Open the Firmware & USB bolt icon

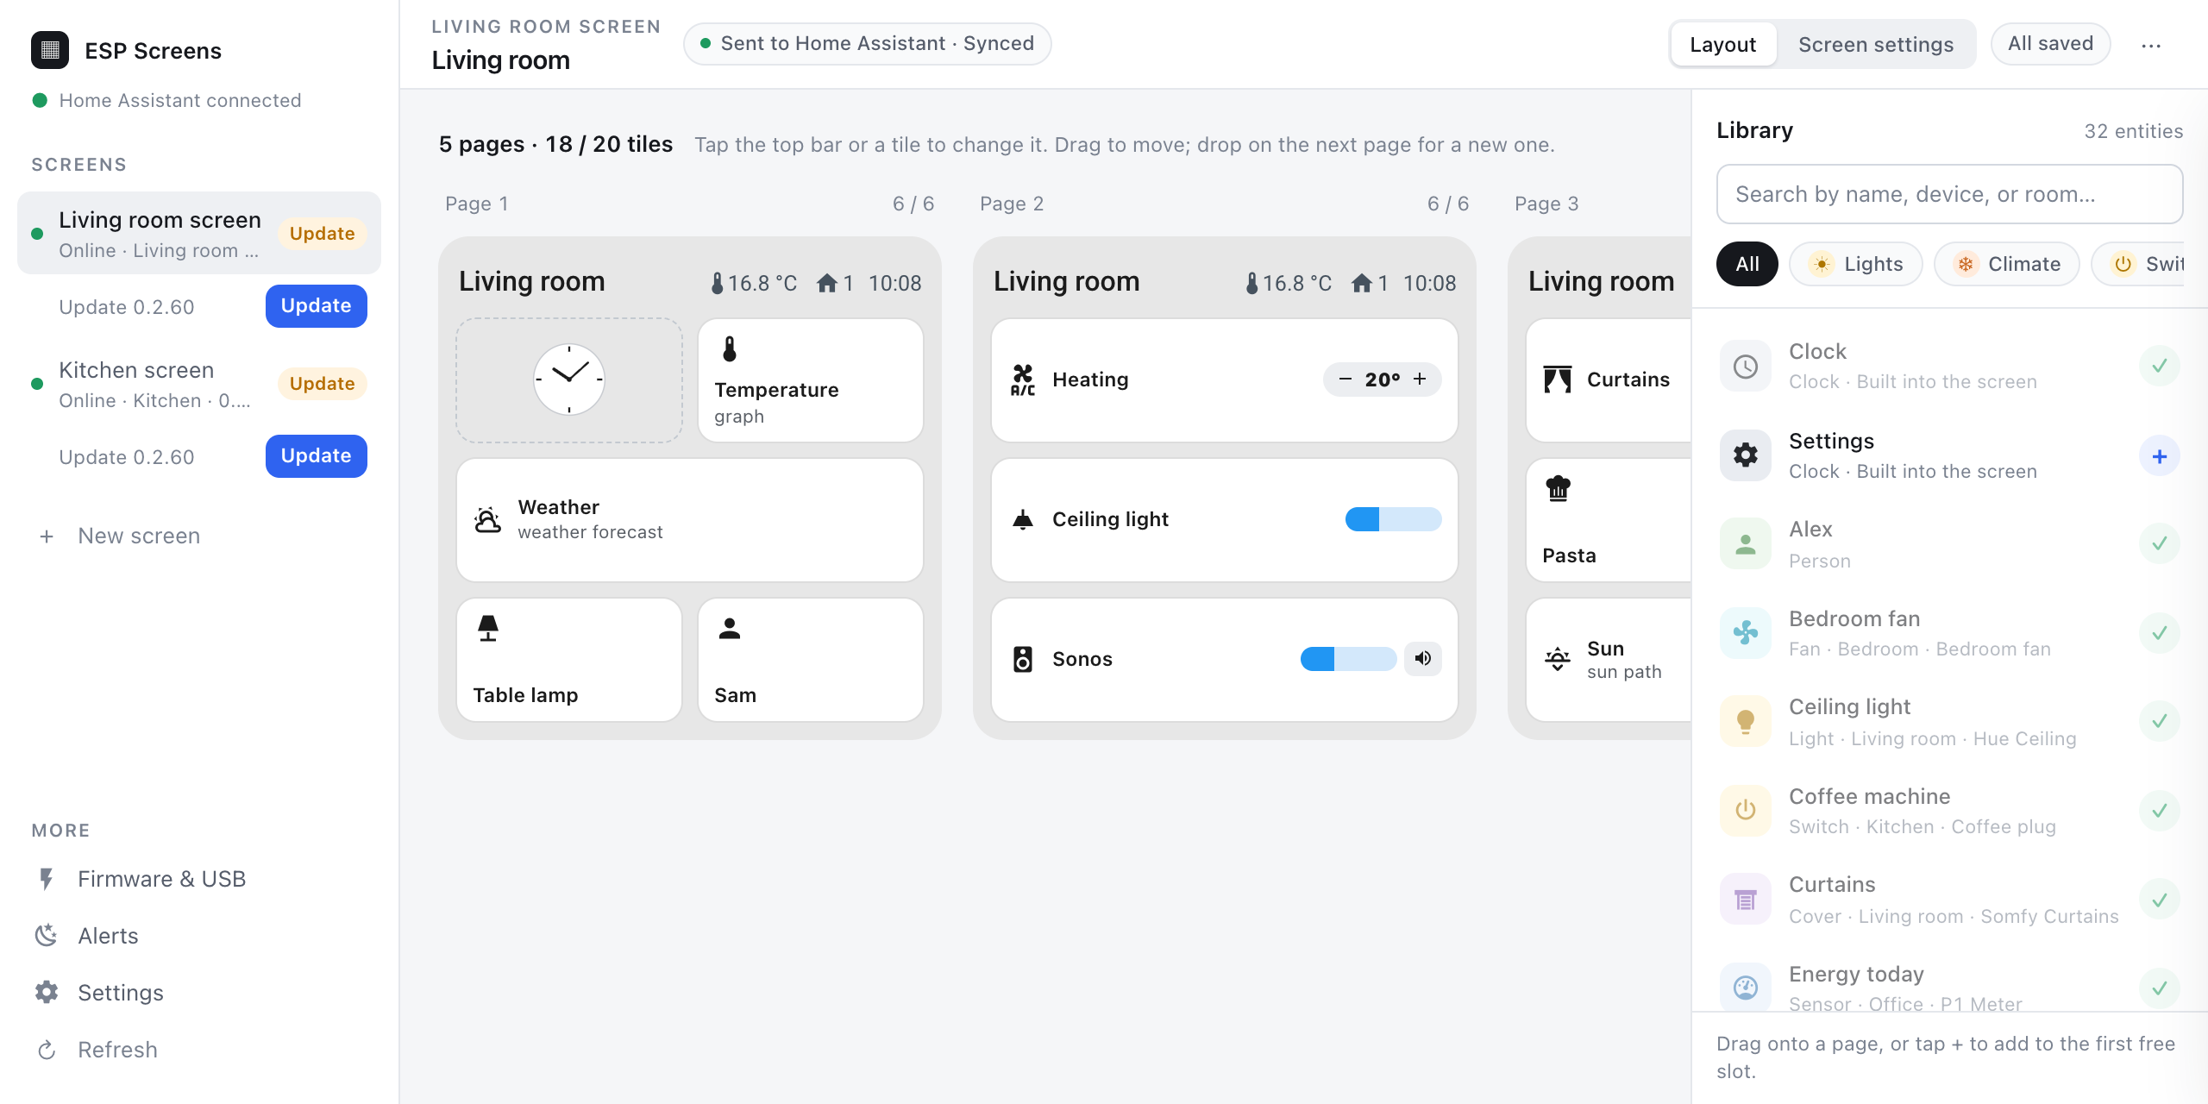47,879
